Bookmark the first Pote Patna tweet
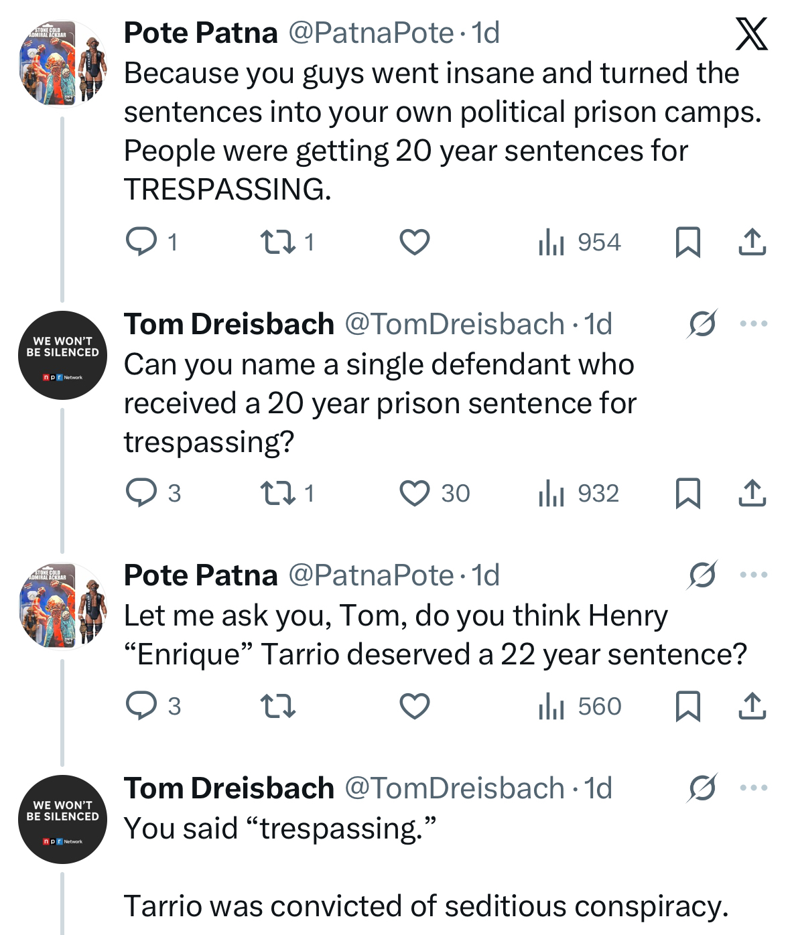 click(687, 242)
